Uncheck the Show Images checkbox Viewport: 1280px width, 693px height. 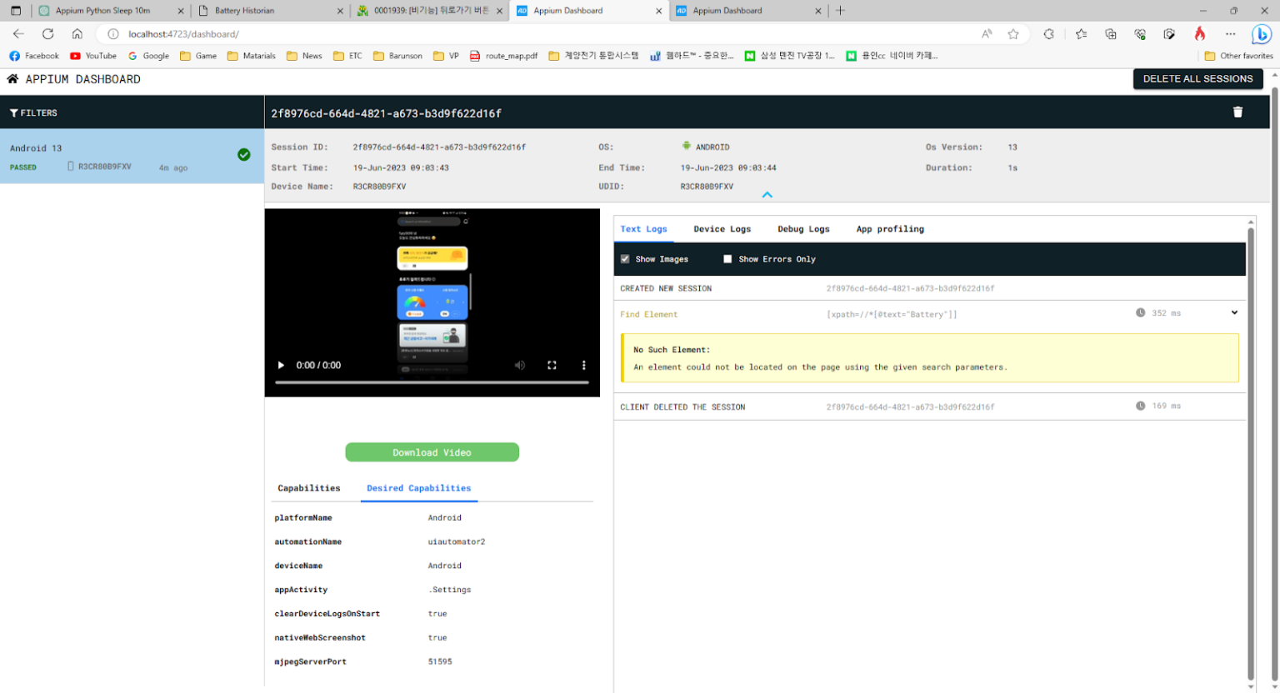625,259
